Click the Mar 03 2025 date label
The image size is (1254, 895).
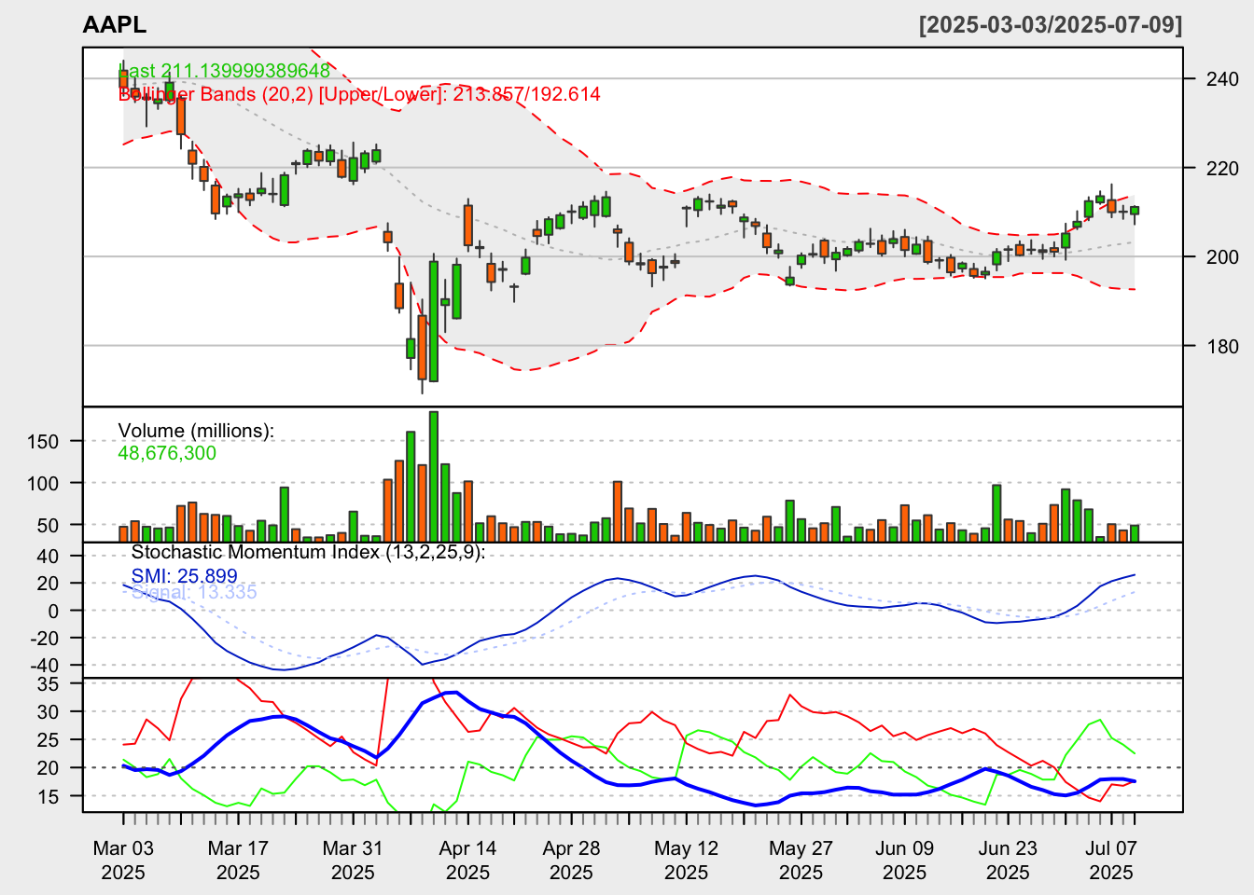pyautogui.click(x=123, y=861)
